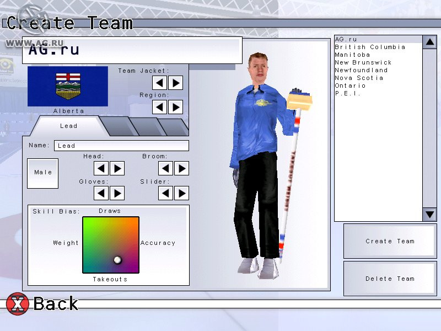Select Newfoundland in the team list
Viewport: 441px width, 331px height.
[378, 70]
